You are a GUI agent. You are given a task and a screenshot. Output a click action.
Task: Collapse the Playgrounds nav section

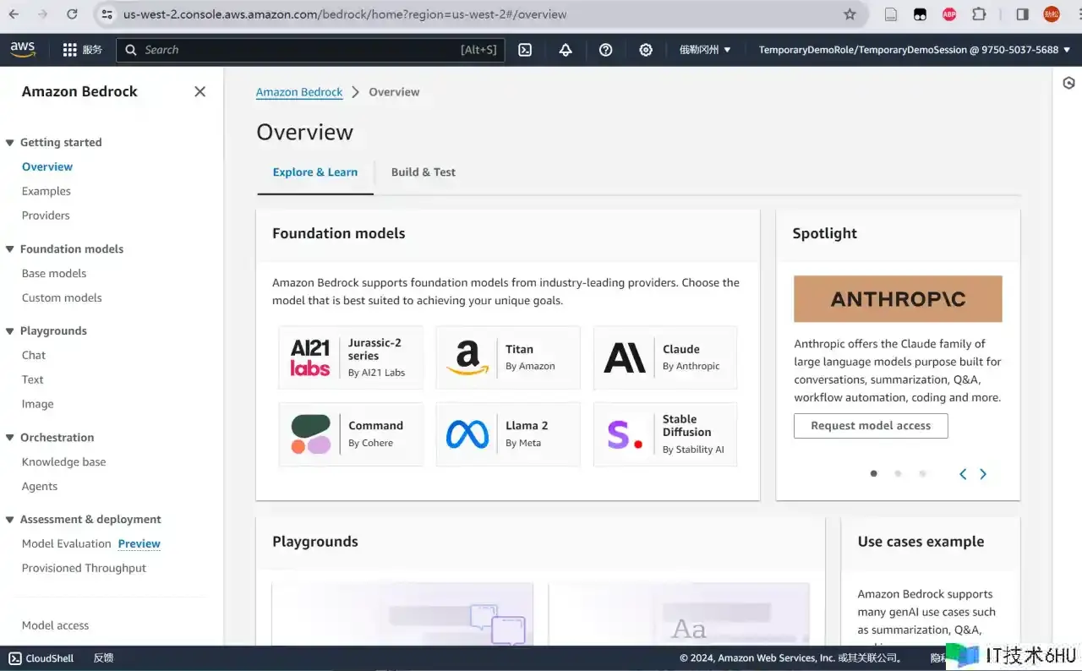(x=10, y=331)
